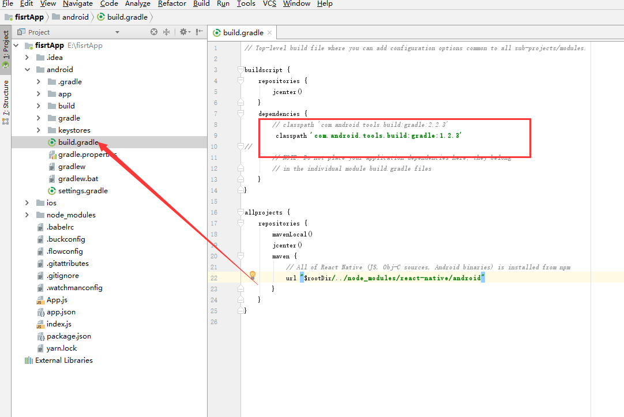Fold the buildscript block at line 3
Image resolution: width=624 pixels, height=417 pixels.
[241, 70]
